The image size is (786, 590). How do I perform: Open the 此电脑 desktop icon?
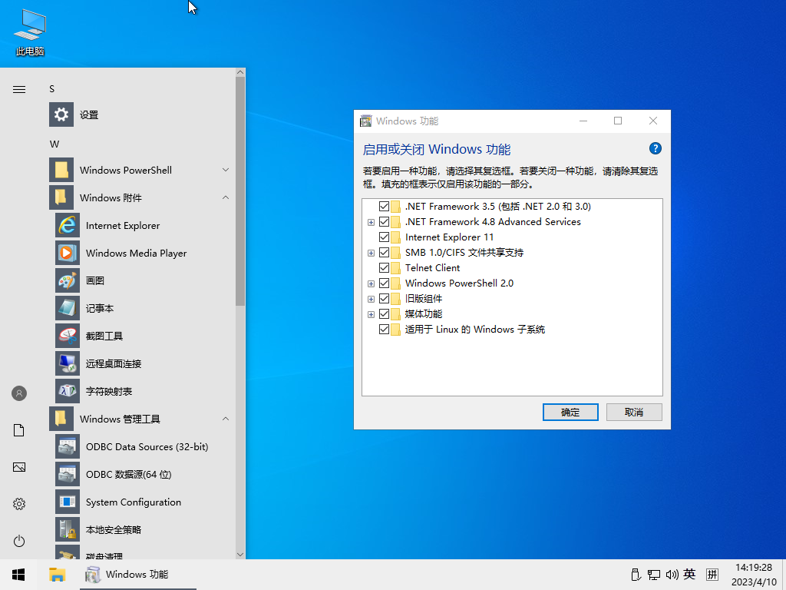click(30, 32)
